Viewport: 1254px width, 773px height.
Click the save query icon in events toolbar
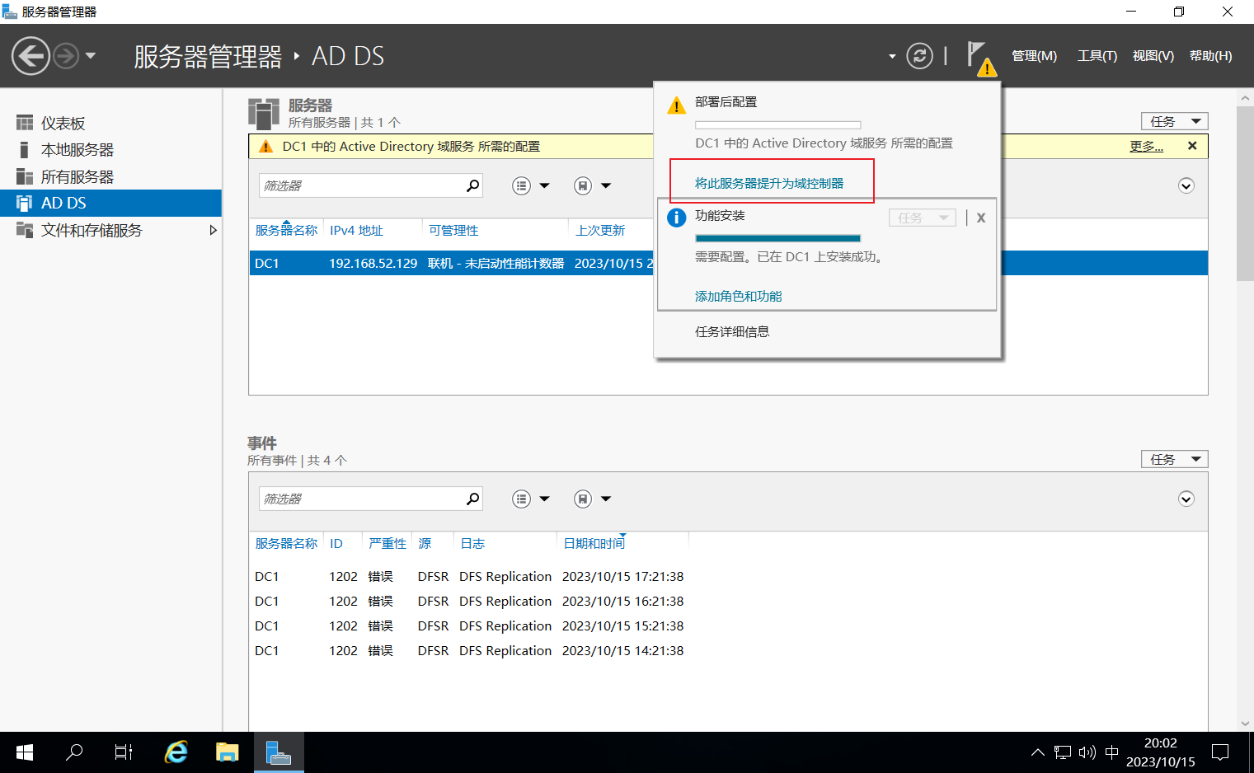click(x=583, y=499)
